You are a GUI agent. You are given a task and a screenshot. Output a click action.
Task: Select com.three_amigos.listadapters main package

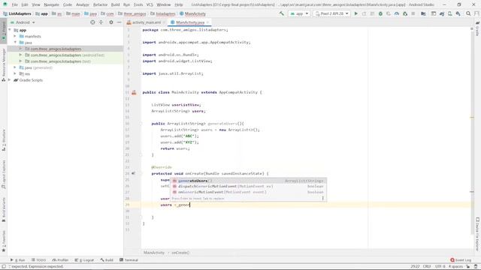tap(56, 49)
